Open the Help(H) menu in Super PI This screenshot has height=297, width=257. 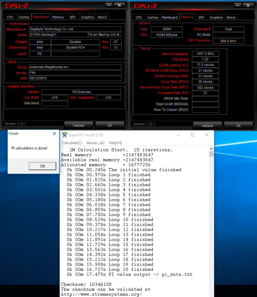click(x=115, y=143)
